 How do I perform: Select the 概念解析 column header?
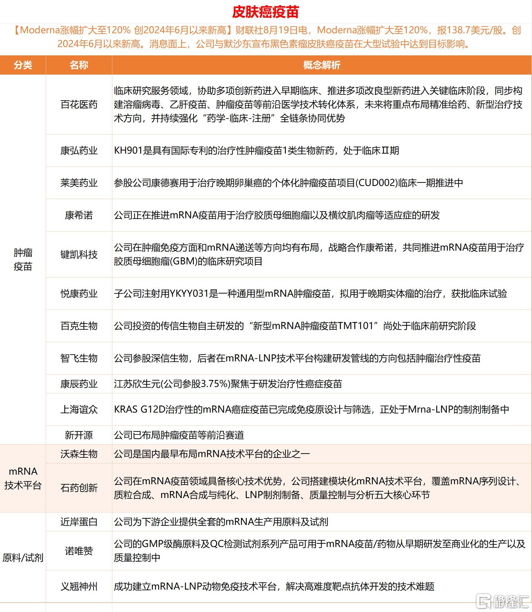tap(322, 65)
